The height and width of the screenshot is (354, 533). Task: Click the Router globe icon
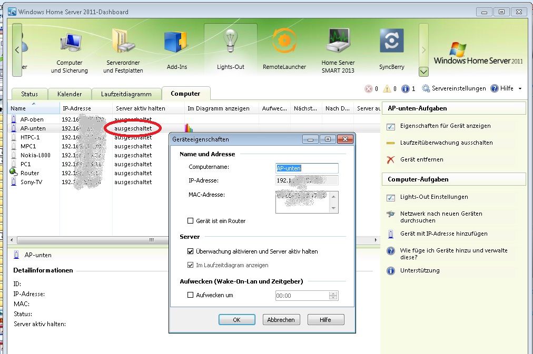[14, 173]
